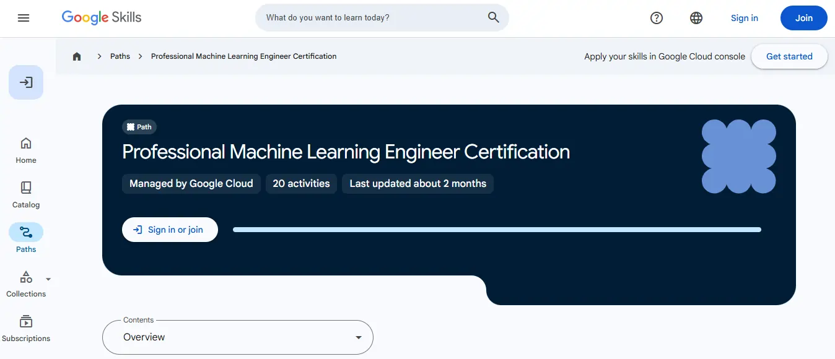Open the language globe icon
Image resolution: width=835 pixels, height=359 pixels.
click(x=696, y=18)
